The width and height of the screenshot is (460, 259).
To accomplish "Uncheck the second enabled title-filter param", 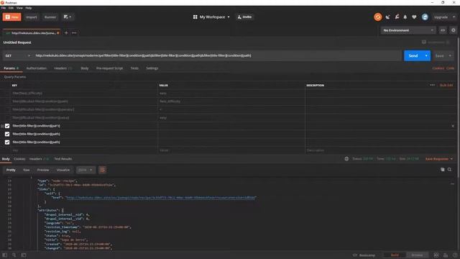I will point(7,134).
